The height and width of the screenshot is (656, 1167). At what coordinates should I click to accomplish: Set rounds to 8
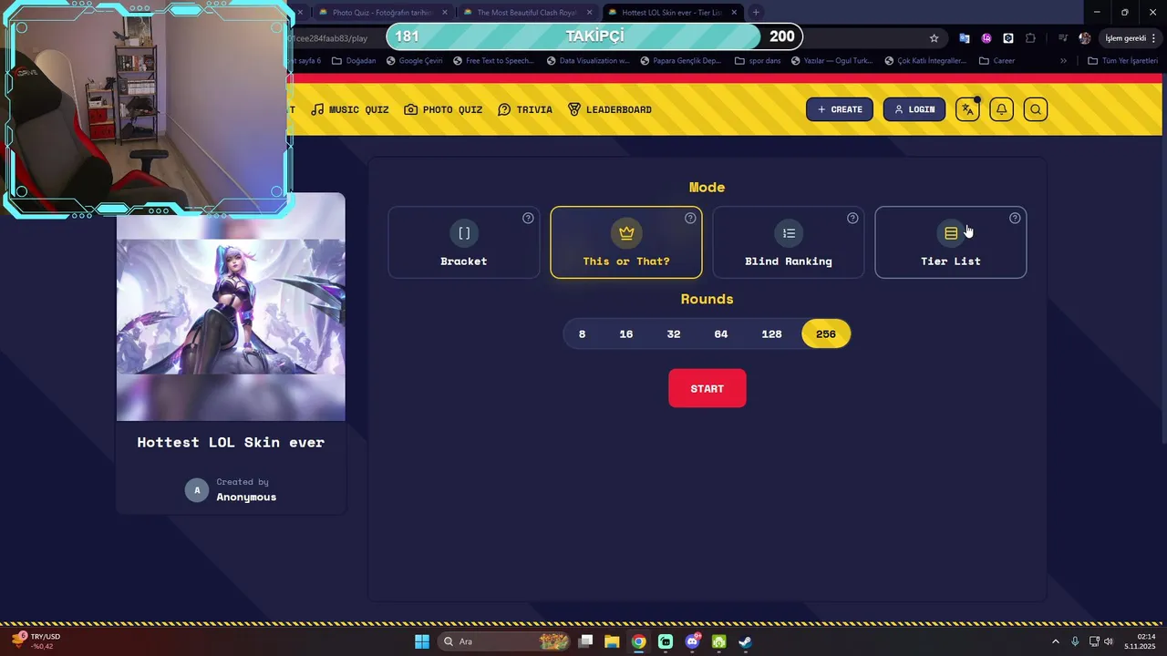[x=582, y=334]
